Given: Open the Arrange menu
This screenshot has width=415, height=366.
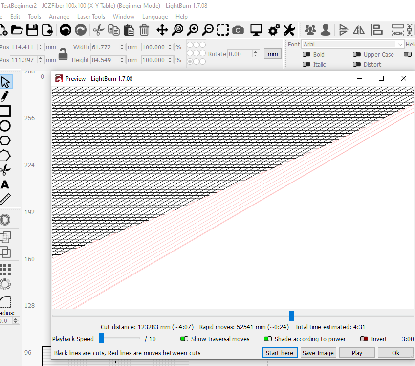Looking at the screenshot, I should click(59, 16).
